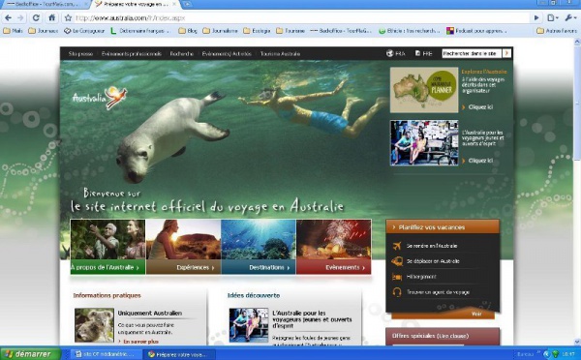Open the browser home page icon
581x360 pixels.
[52, 17]
